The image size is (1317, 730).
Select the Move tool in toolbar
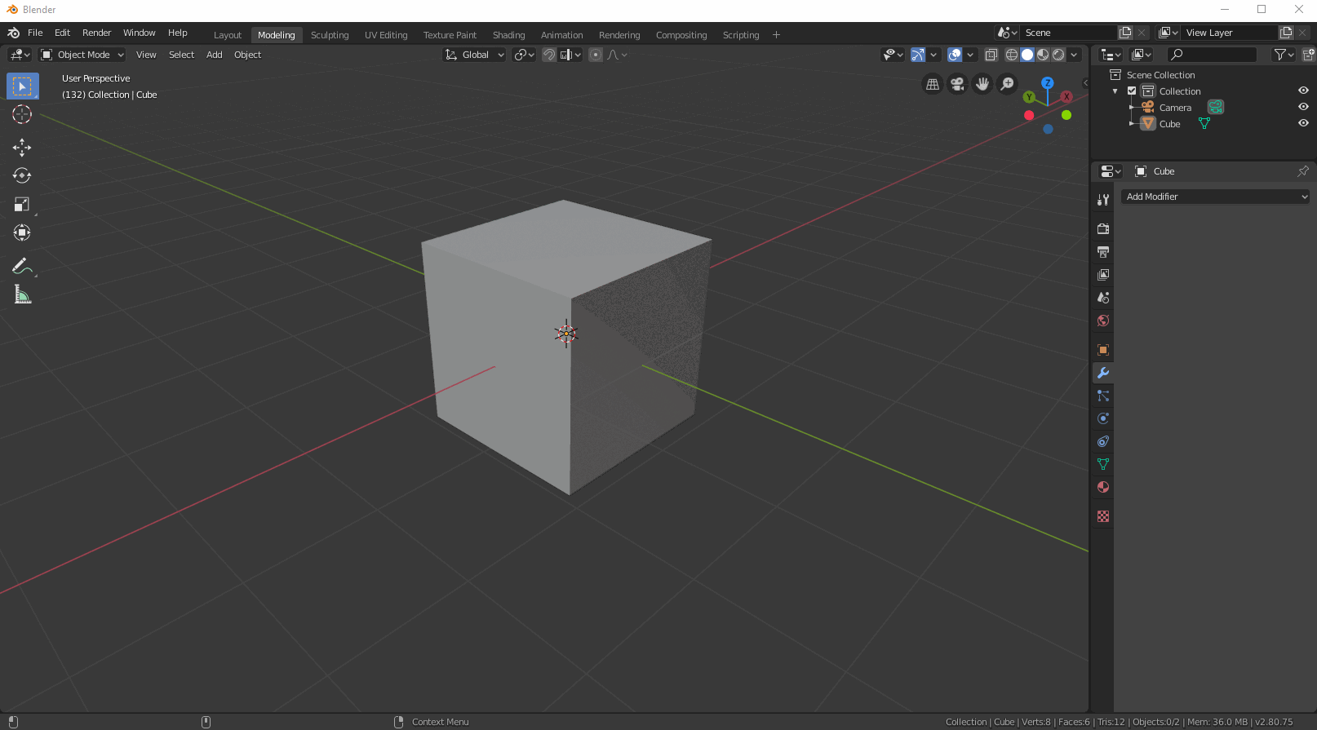22,148
